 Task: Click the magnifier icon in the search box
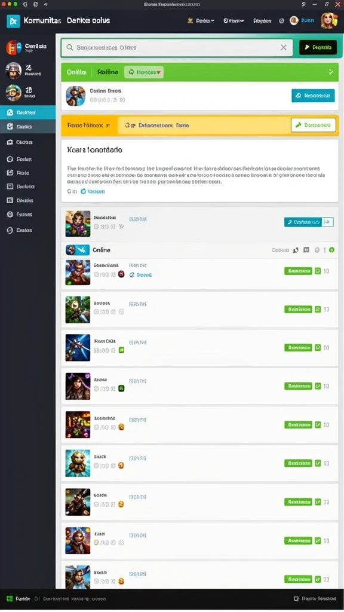(x=70, y=48)
